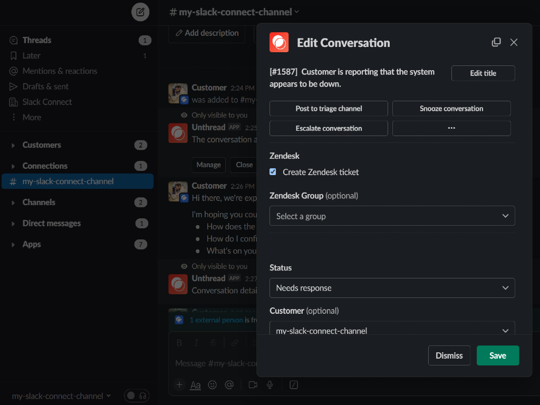Expand the Customers sidebar section
Screen dimensions: 540x405
(41, 145)
